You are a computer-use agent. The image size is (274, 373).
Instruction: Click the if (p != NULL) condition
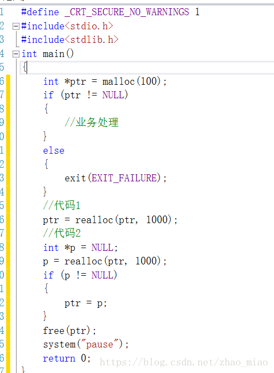click(80, 275)
